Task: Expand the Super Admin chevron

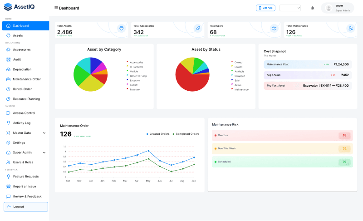Action: click(44, 152)
